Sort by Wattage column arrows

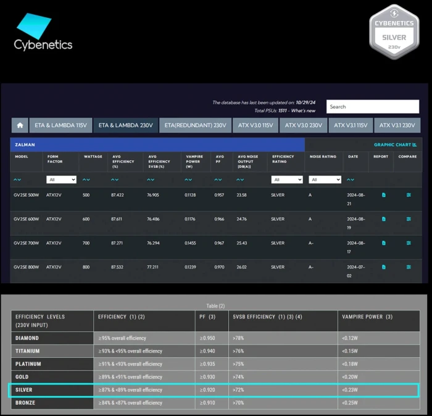[86, 180]
